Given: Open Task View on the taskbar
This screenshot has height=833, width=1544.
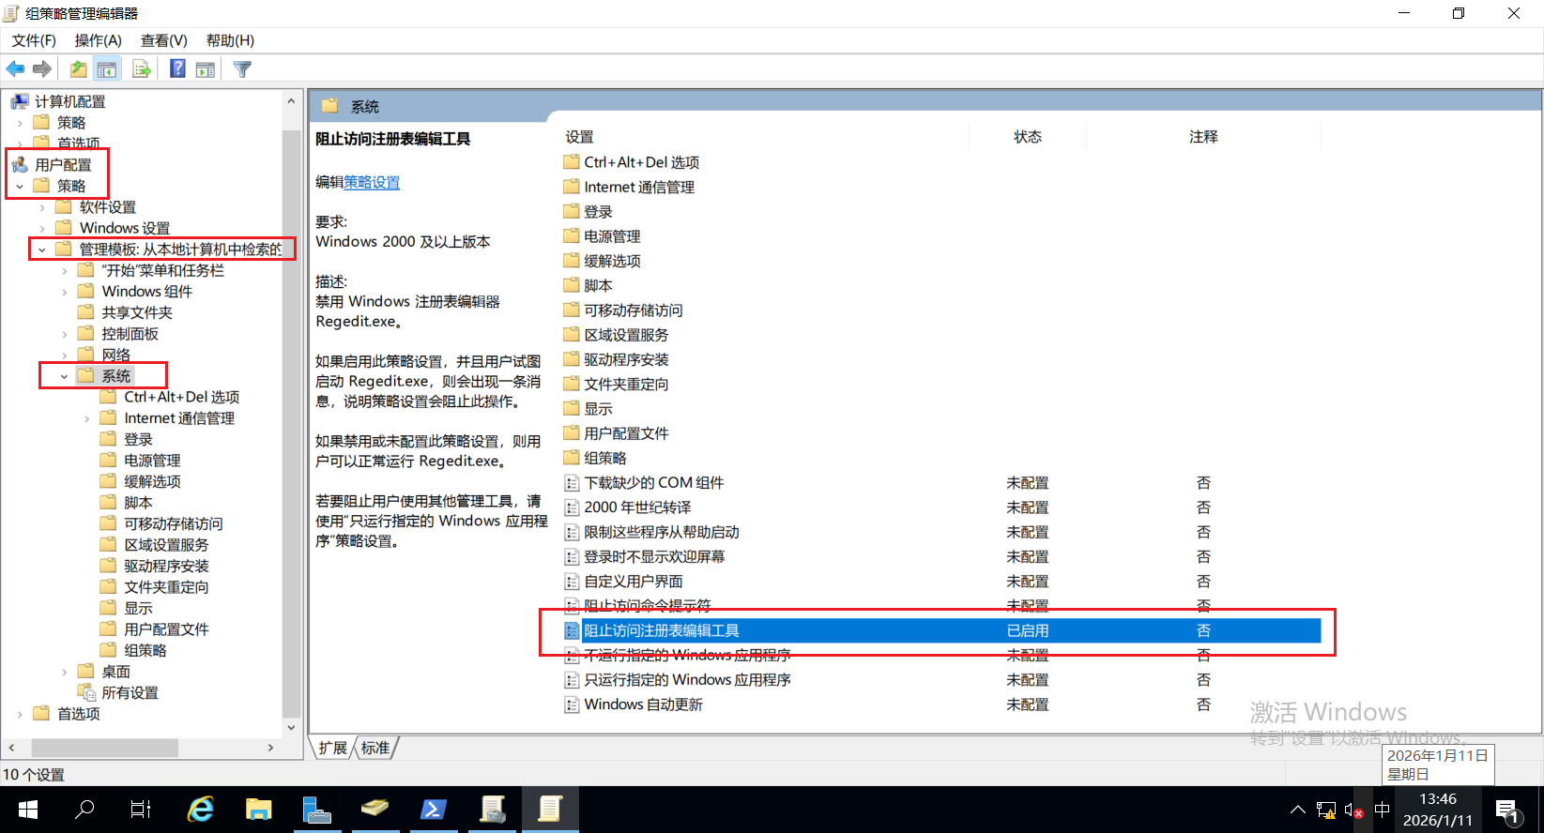Looking at the screenshot, I should point(141,809).
